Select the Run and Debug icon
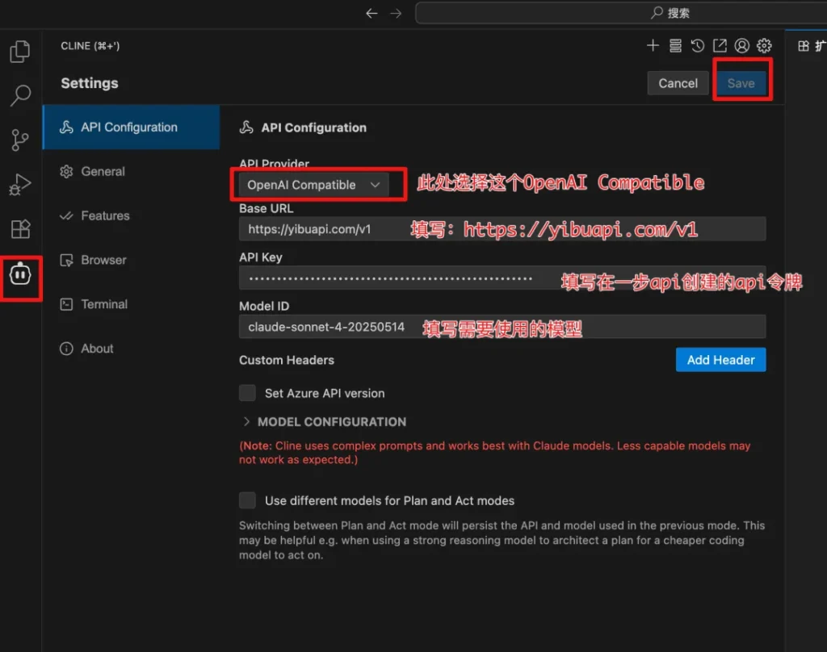 coord(20,184)
